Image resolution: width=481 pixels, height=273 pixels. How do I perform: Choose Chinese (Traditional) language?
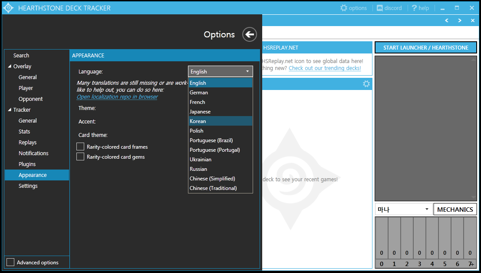(x=220, y=188)
